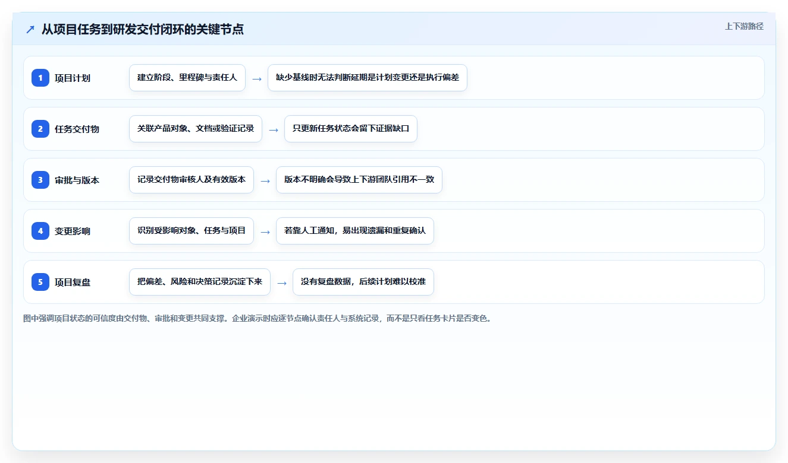Click the box 没有复盘数据，后续计划难以校准
Screen dimensions: 788x463
click(363, 282)
